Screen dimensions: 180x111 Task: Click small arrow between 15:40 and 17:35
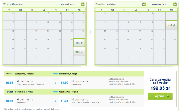[x=55, y=100]
